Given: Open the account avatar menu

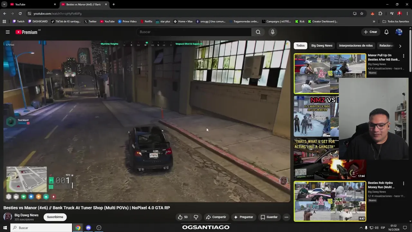Looking at the screenshot, I should pyautogui.click(x=399, y=32).
